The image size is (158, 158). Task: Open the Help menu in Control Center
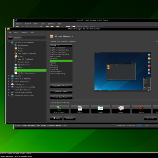[32, 32]
